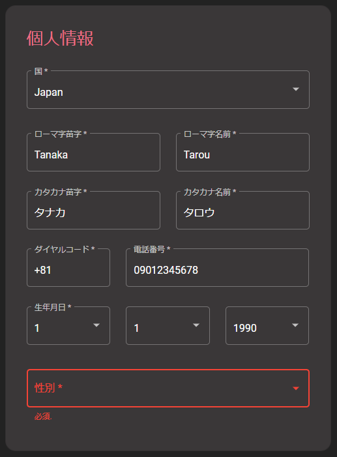The width and height of the screenshot is (337, 457).
Task: Select the first 生年月日 dropdown showing 1
Action: coord(68,325)
